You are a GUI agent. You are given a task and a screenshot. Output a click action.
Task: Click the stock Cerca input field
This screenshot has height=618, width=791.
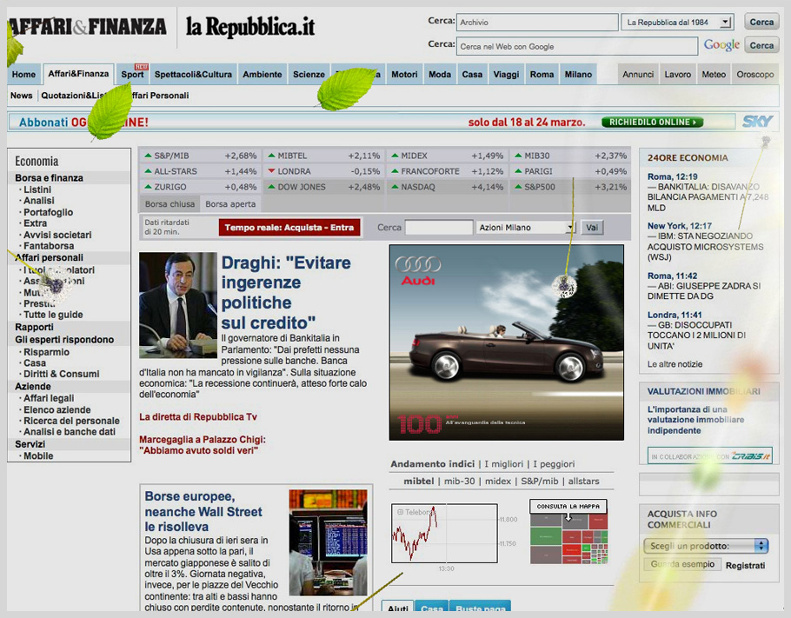(439, 228)
